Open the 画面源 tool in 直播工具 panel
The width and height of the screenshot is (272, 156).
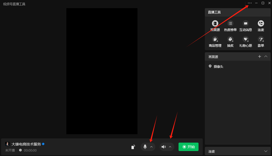(x=215, y=25)
